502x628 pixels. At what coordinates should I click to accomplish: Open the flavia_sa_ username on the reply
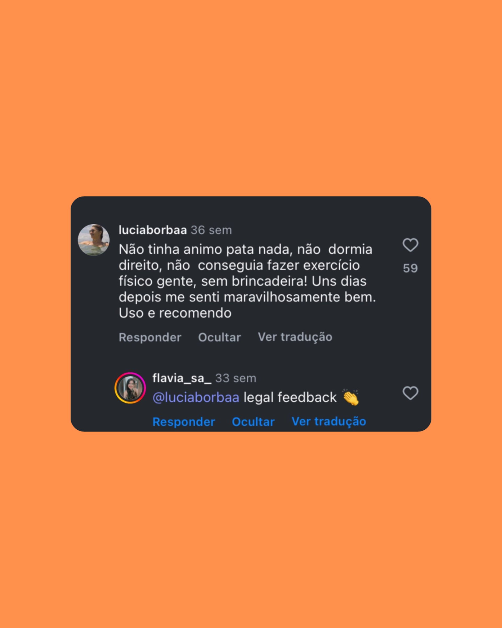182,378
